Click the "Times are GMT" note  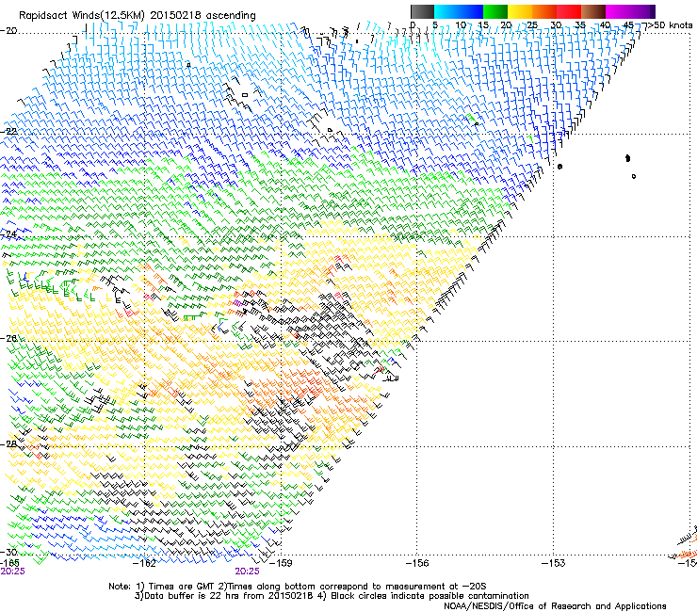point(181,587)
